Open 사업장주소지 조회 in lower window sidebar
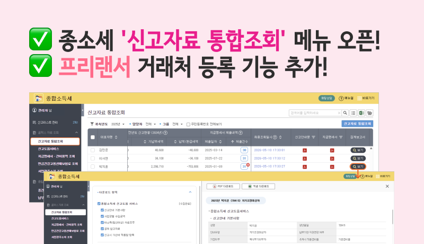The width and height of the screenshot is (424, 244). pos(61,237)
